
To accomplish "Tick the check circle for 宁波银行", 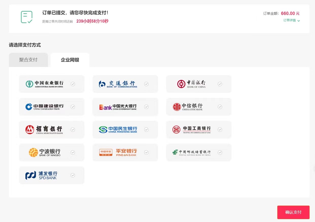I will coord(73,152).
